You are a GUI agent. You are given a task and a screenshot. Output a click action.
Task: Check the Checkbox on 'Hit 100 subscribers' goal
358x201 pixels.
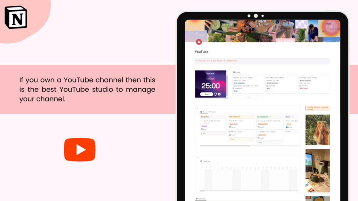pyautogui.click(x=268, y=86)
